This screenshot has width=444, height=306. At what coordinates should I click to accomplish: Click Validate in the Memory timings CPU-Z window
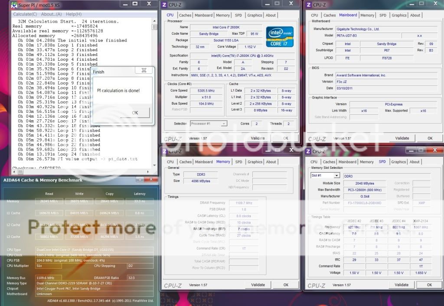(258, 285)
